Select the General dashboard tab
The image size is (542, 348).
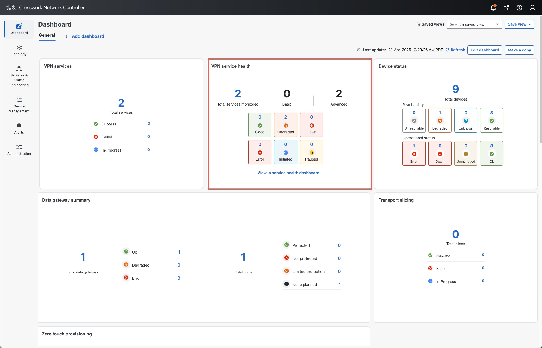coord(47,35)
